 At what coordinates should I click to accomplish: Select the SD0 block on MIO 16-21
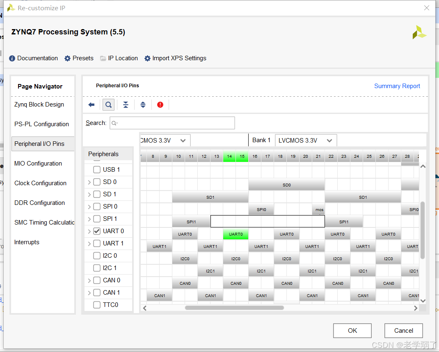[286, 185]
